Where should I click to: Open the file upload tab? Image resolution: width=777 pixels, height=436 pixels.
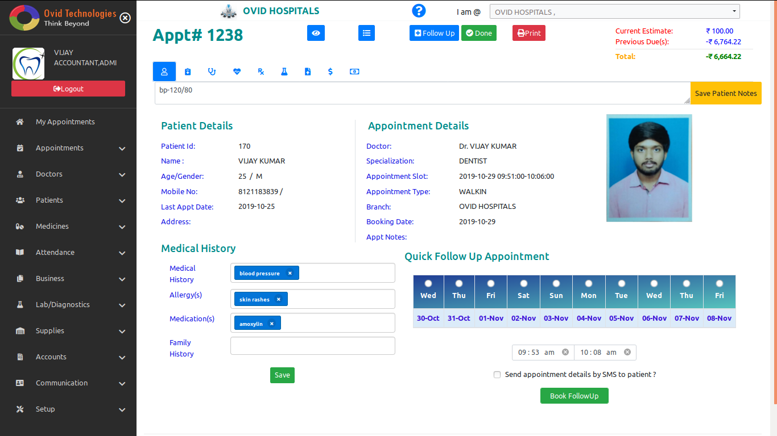pyautogui.click(x=308, y=72)
